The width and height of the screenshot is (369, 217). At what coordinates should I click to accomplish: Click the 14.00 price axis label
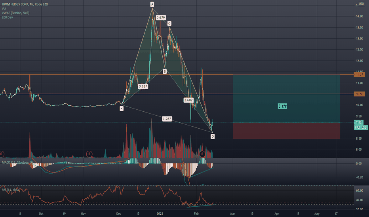[x=359, y=16]
